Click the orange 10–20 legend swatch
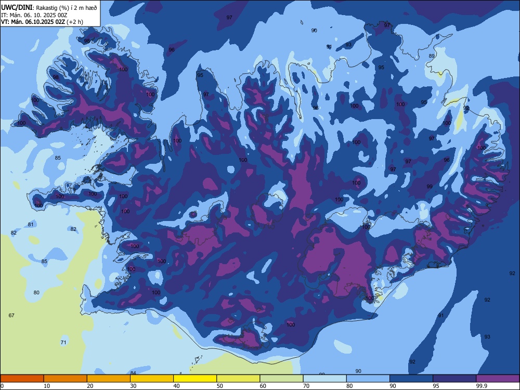Image resolution: width=520 pixels, height=390 pixels. 66,379
